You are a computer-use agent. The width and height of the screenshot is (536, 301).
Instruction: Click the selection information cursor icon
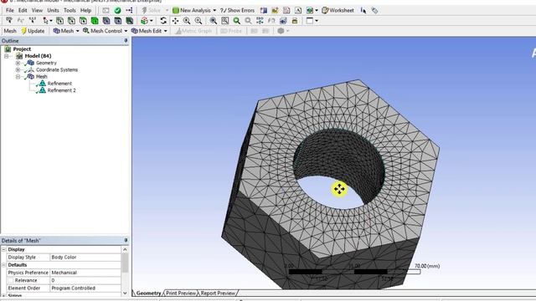pos(363,11)
